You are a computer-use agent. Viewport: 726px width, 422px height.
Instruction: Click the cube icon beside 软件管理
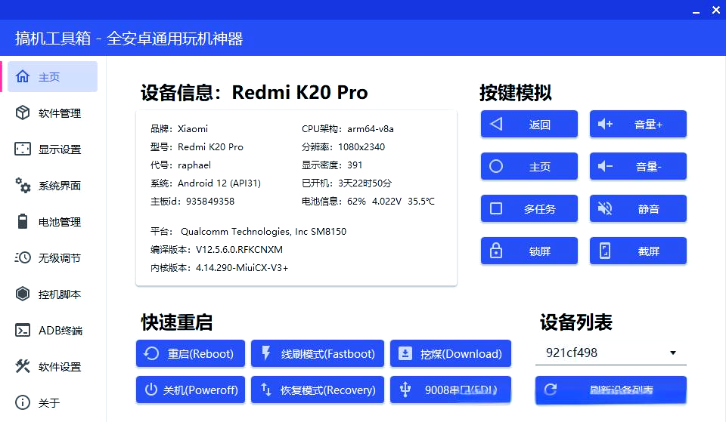point(23,112)
